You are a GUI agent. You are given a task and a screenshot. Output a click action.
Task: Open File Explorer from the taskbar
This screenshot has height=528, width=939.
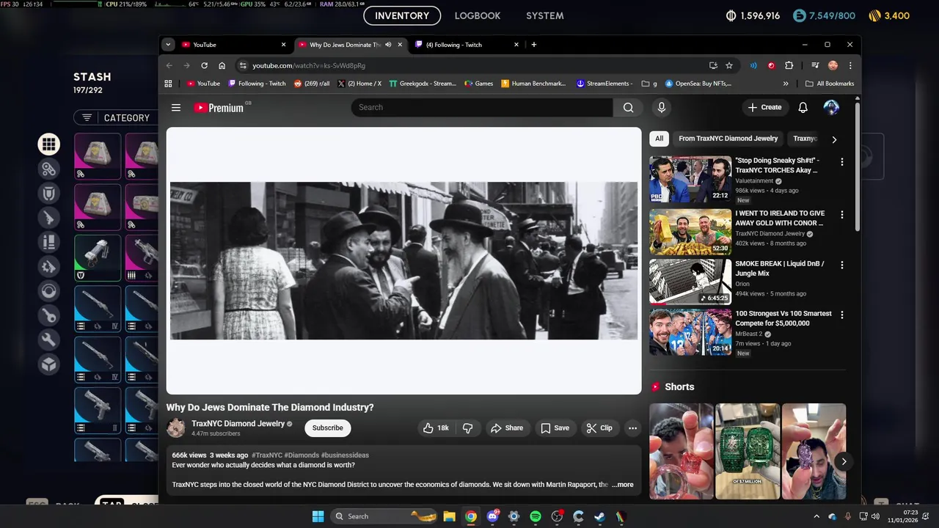[x=449, y=516]
